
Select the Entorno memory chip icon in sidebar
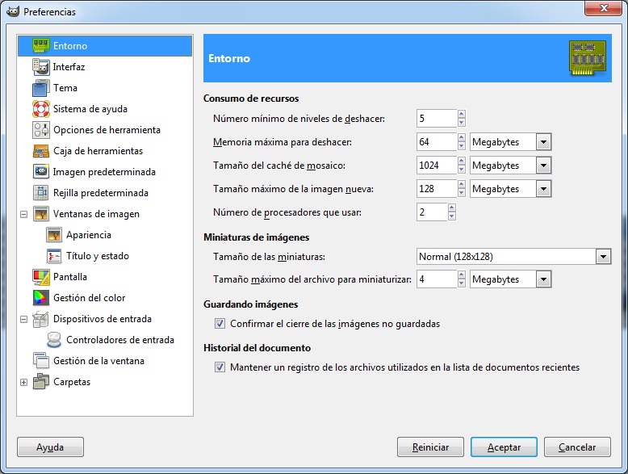point(41,46)
